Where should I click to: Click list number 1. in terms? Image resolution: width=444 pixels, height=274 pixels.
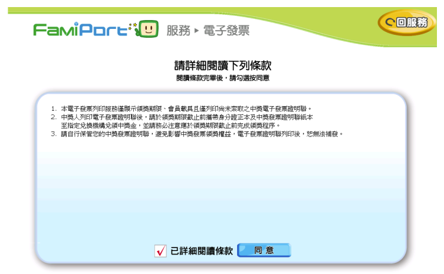point(53,109)
